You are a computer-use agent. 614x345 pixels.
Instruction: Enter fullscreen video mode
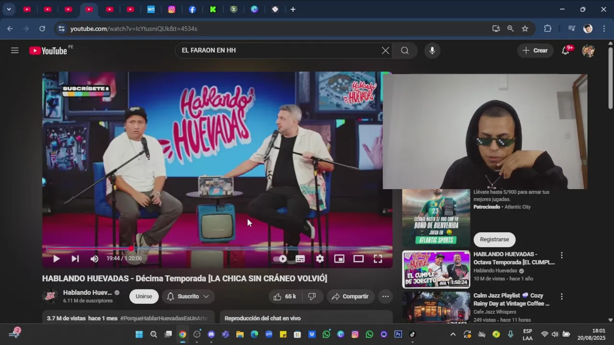point(378,259)
